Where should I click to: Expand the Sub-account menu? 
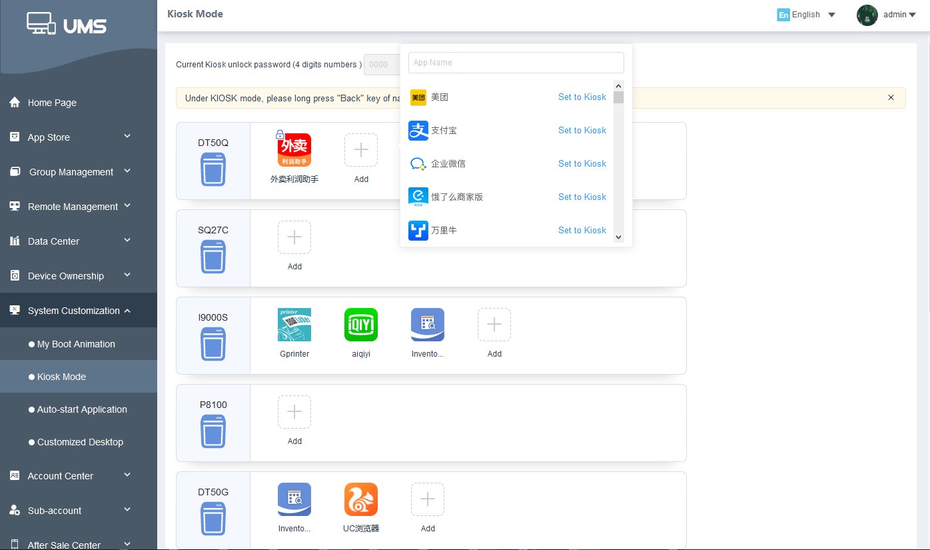[x=127, y=510]
